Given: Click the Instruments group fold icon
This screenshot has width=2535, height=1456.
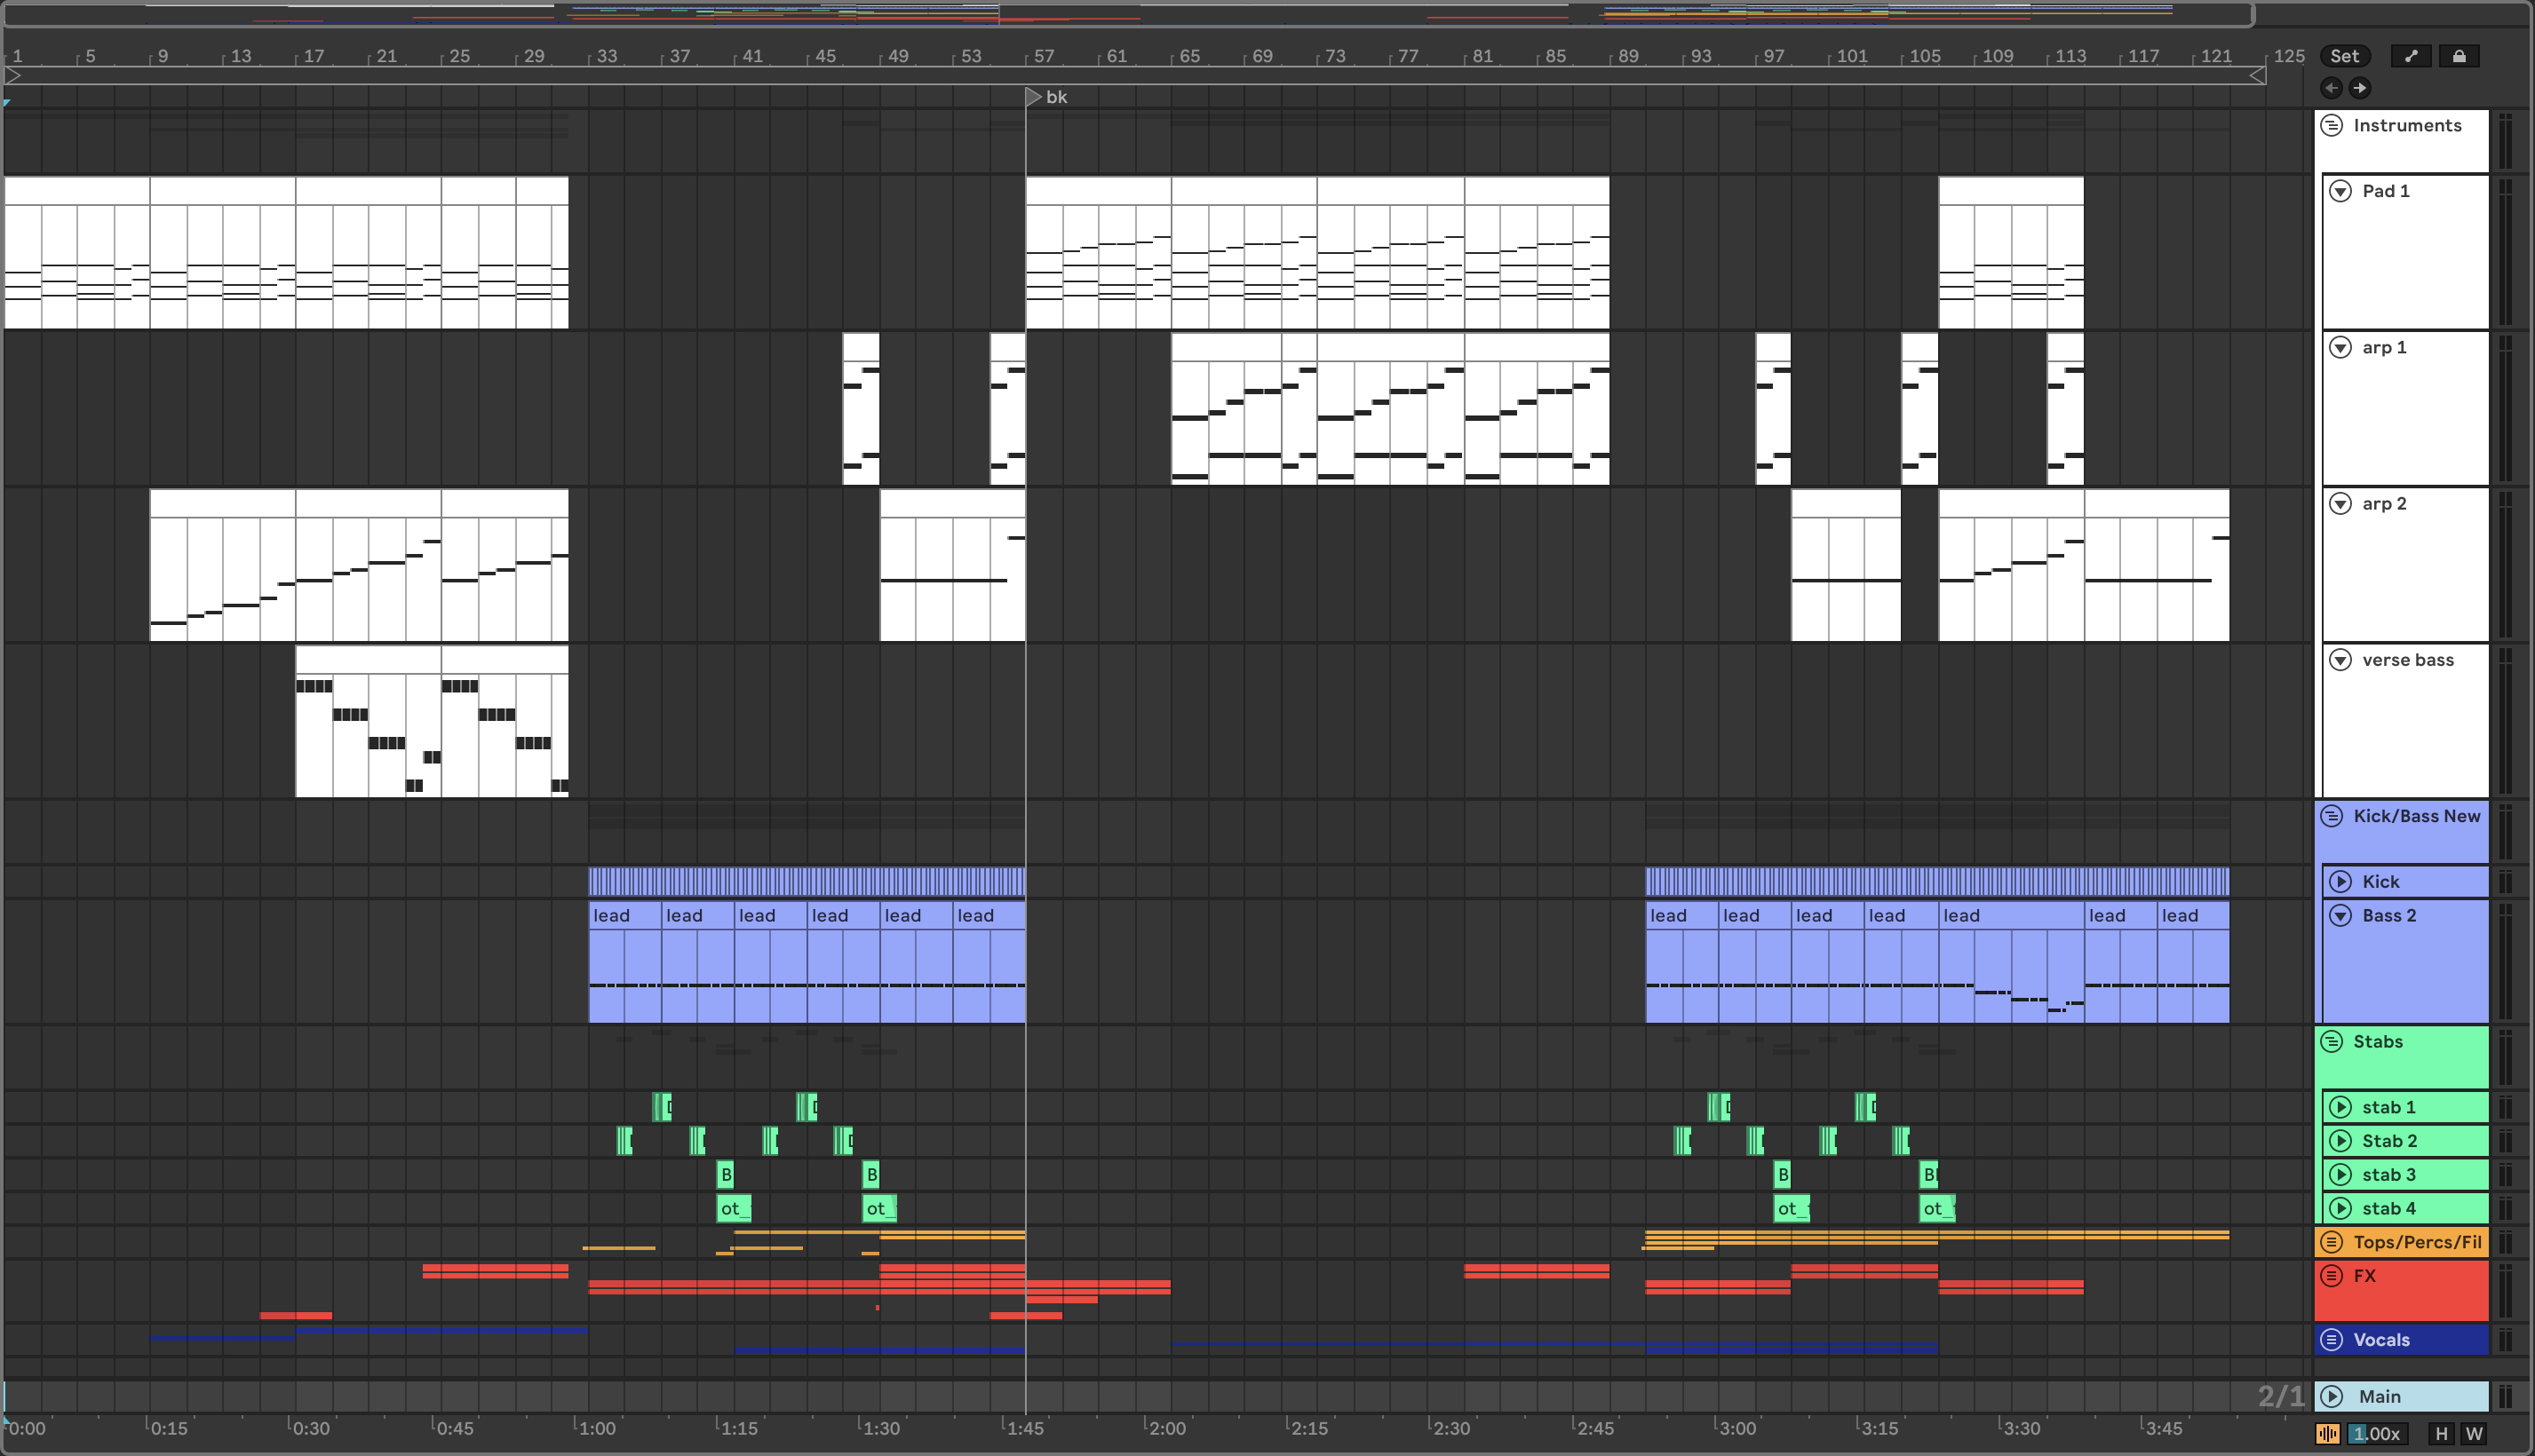Looking at the screenshot, I should (2332, 125).
